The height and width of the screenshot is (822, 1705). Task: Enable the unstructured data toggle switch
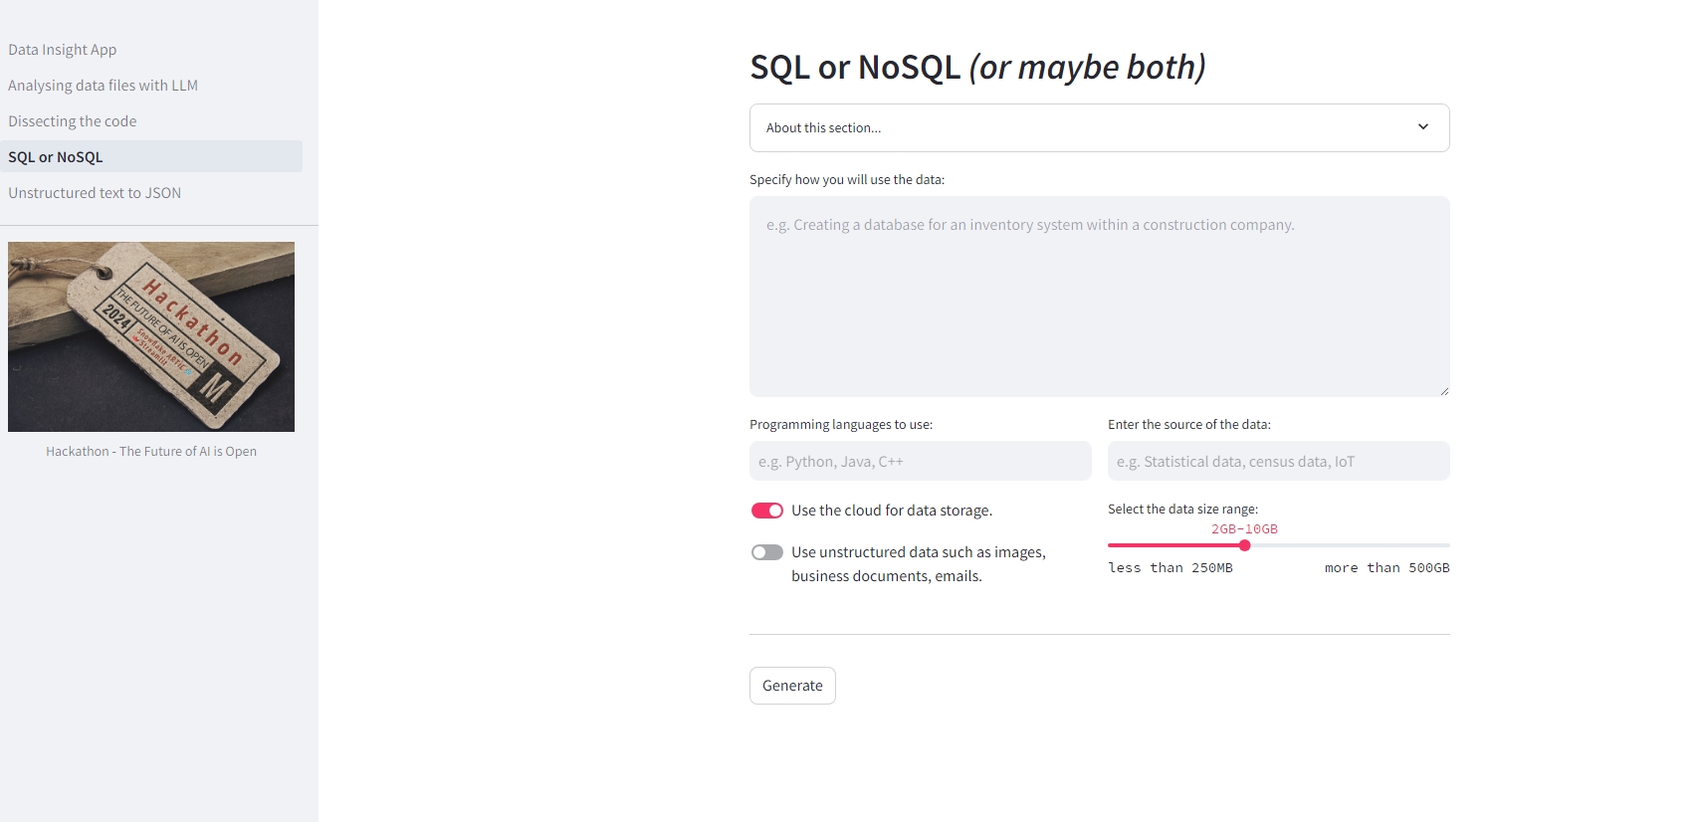click(766, 552)
